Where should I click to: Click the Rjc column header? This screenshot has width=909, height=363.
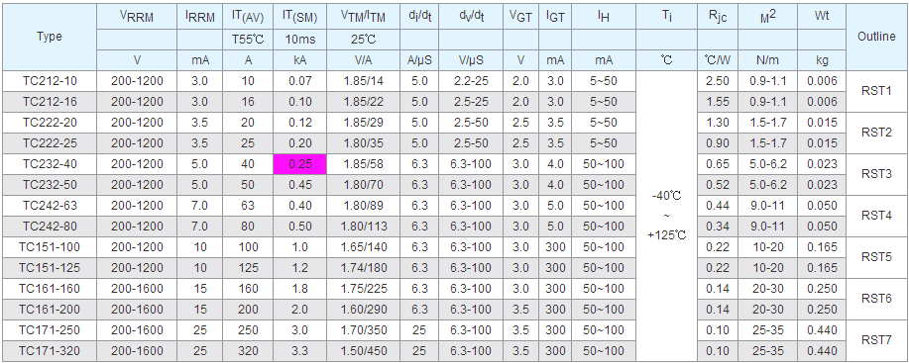pyautogui.click(x=718, y=17)
